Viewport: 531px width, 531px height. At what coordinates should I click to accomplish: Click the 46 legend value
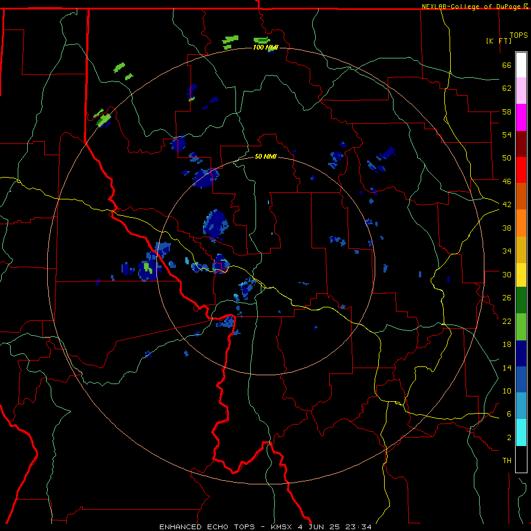pos(507,182)
